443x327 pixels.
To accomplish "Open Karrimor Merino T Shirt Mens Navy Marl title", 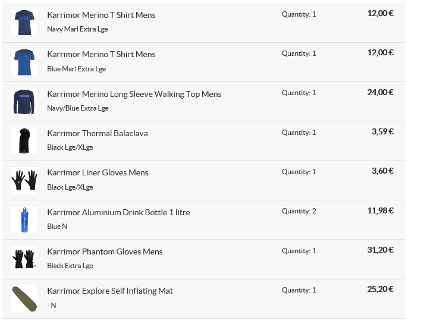I will click(x=101, y=15).
